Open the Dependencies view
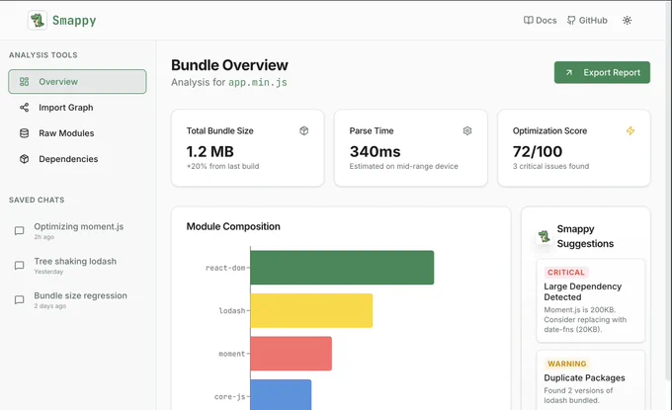Screen dimensions: 672x410 tap(77, 159)
